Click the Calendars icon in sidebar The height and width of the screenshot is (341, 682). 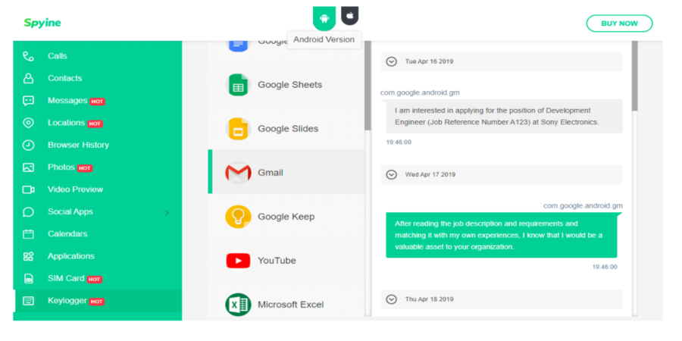(28, 234)
